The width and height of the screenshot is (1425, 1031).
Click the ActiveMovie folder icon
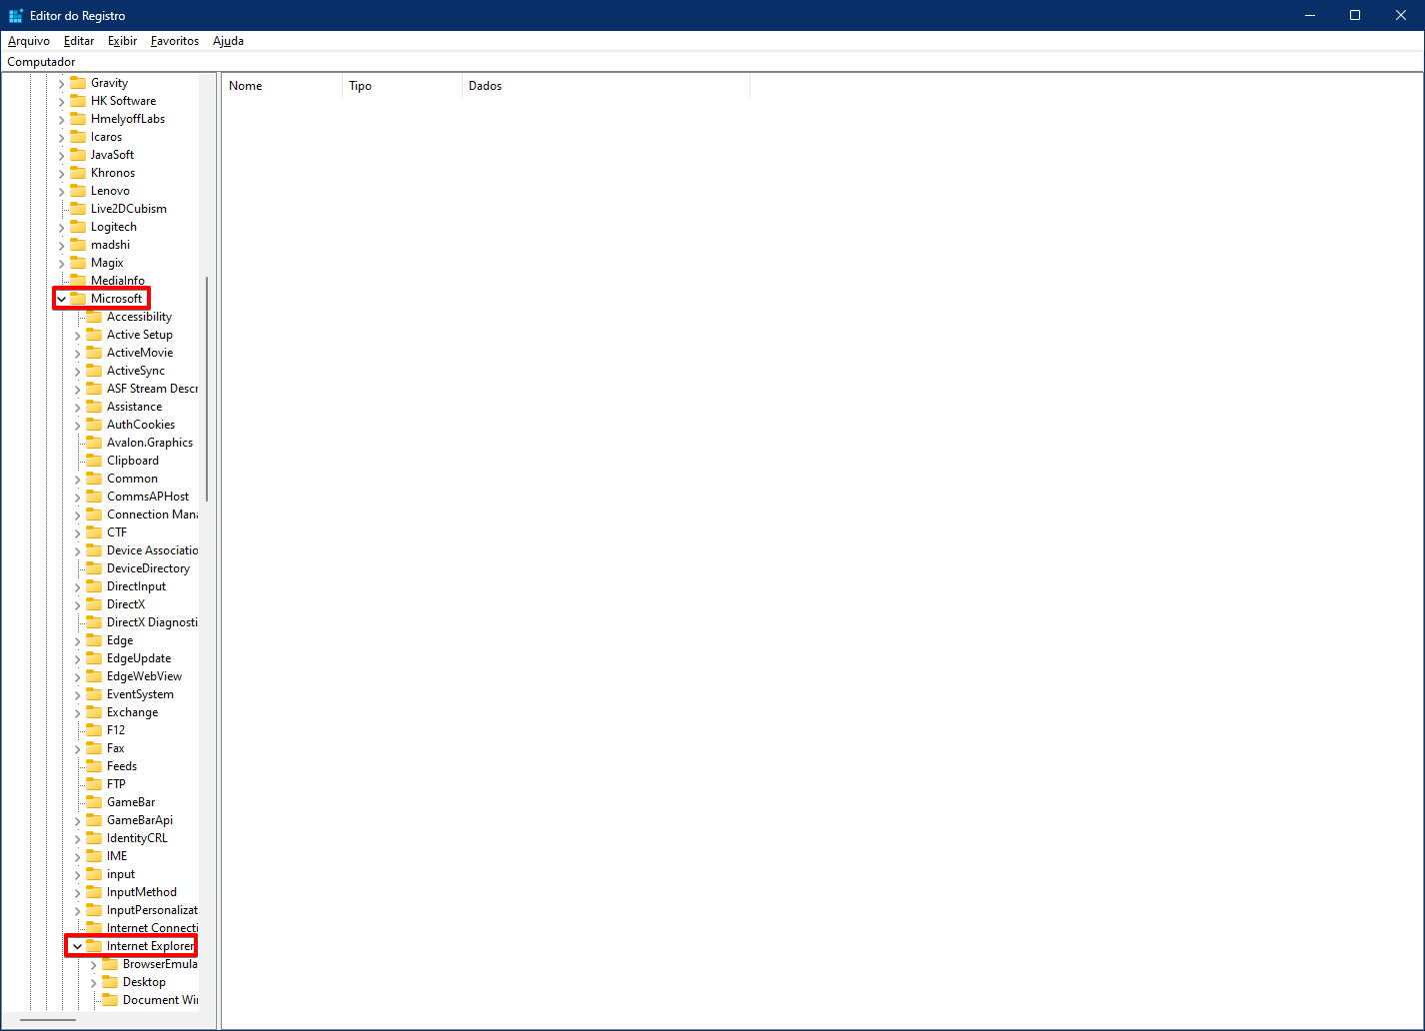point(94,353)
